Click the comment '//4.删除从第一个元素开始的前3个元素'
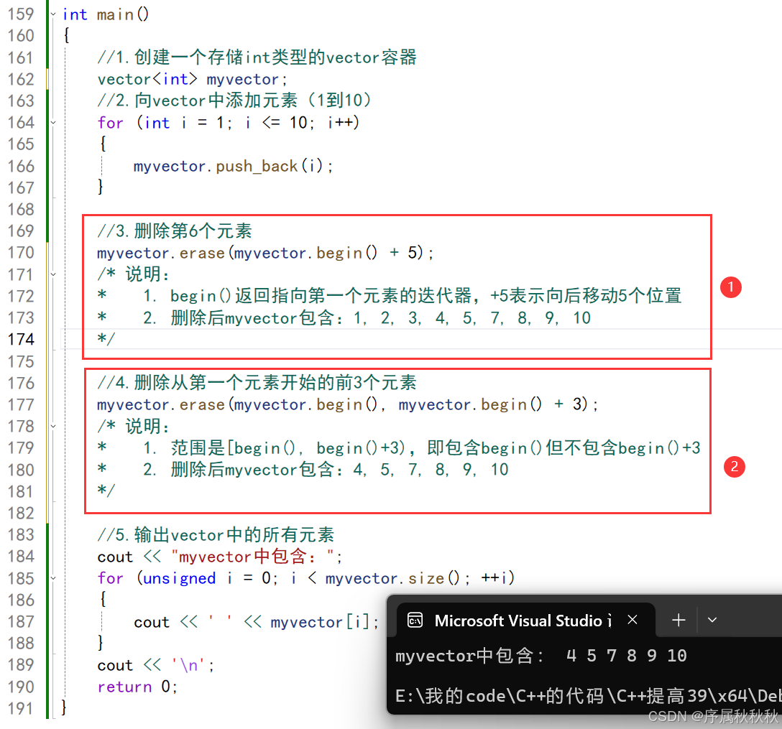This screenshot has width=782, height=729. tap(257, 383)
